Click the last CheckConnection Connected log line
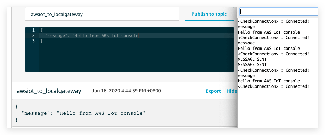 [x=274, y=86]
